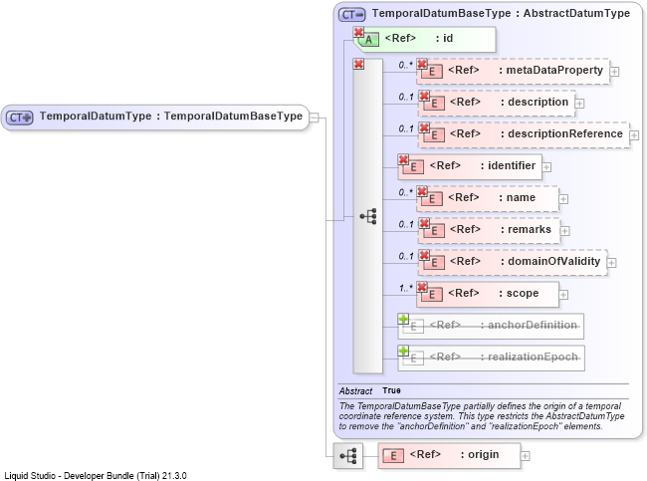Expand the identifier element
This screenshot has height=481, width=647.
click(x=546, y=167)
